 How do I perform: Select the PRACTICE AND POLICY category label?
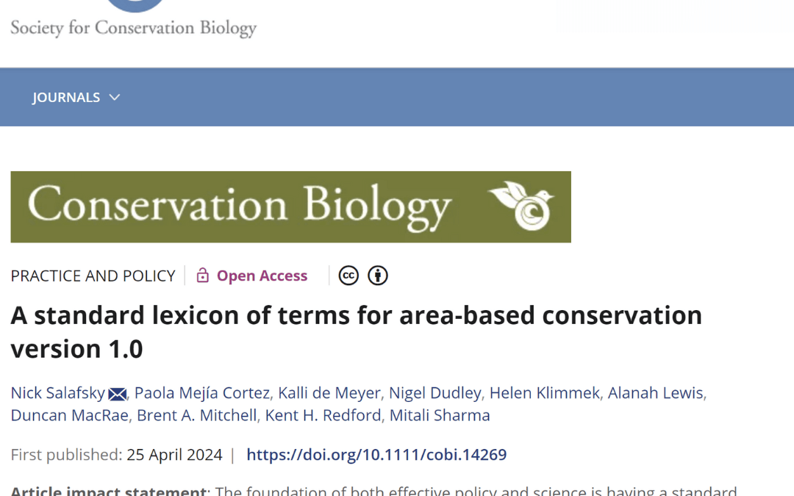pos(93,276)
